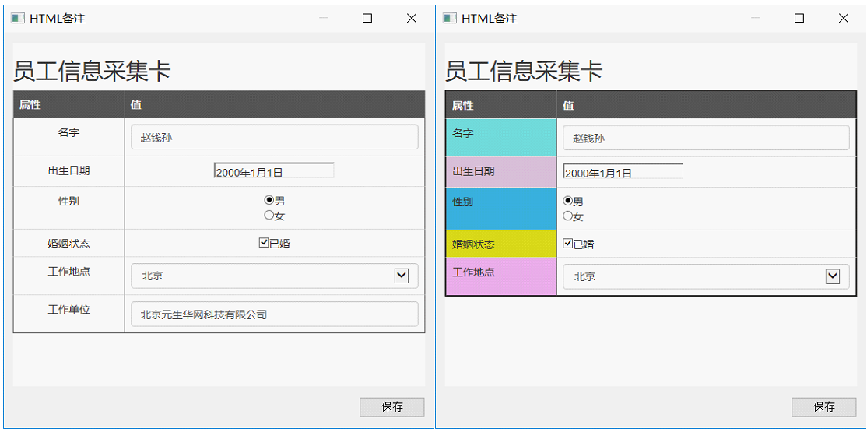867x432 pixels.
Task: Toggle the 已婚 checkbox in the left window
Action: [x=264, y=243]
